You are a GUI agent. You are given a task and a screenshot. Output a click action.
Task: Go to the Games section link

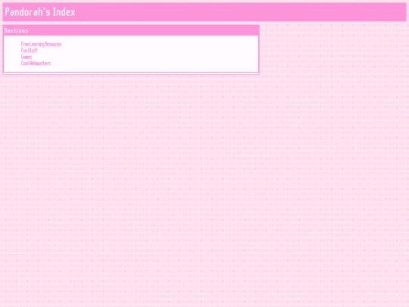(27, 57)
